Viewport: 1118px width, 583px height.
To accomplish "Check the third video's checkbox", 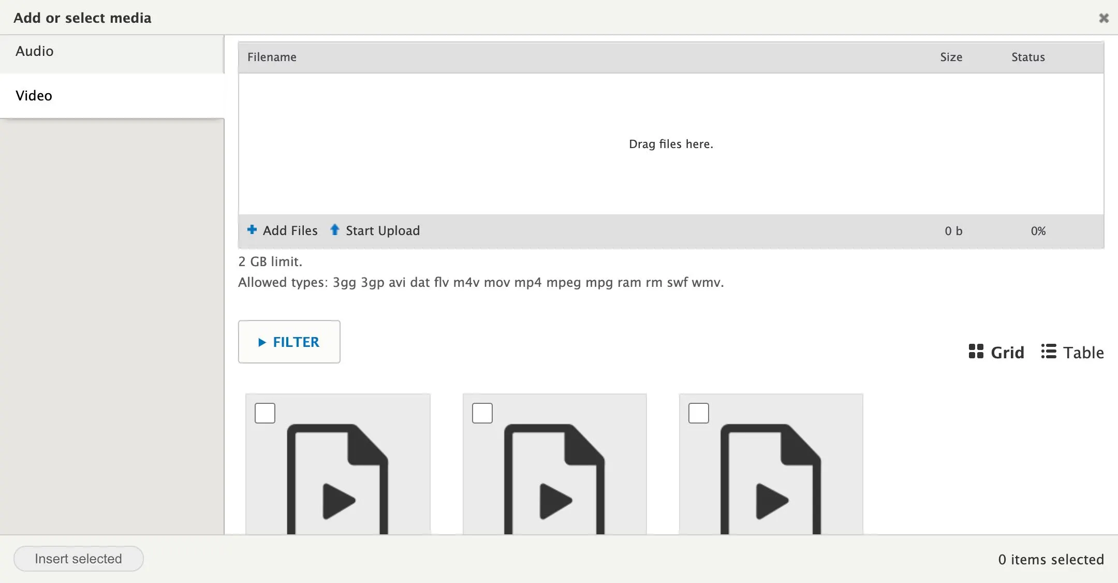I will (699, 413).
